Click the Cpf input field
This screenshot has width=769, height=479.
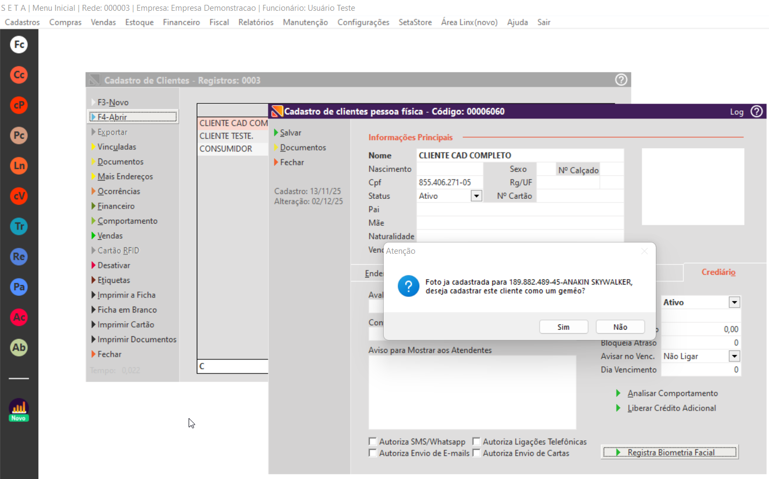pyautogui.click(x=450, y=182)
